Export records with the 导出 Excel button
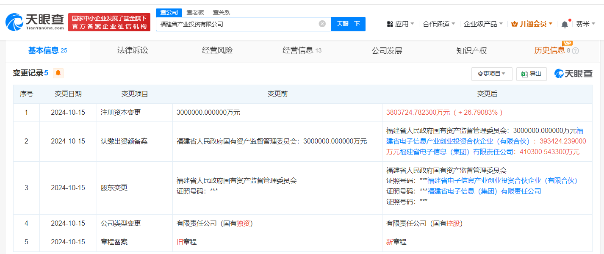This screenshot has width=604, height=254. pos(531,74)
